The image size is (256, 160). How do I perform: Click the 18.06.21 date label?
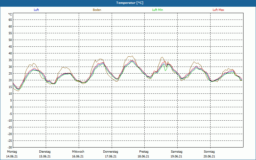point(143,156)
